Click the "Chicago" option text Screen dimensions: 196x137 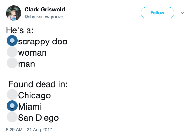[x=34, y=96]
